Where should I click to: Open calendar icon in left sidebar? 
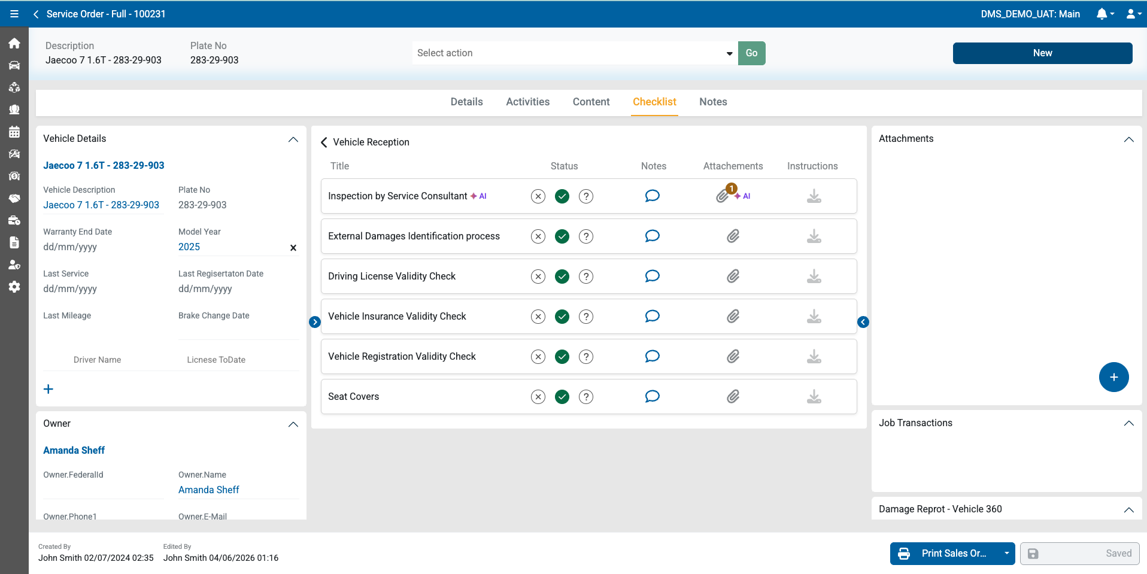pos(14,132)
